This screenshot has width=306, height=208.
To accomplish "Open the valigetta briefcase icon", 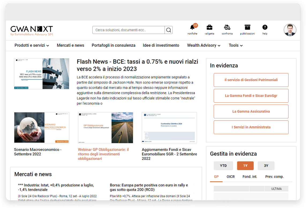I will [209, 27].
